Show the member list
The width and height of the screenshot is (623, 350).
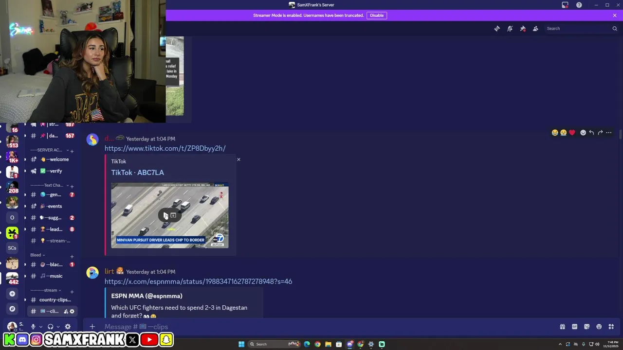click(x=535, y=29)
